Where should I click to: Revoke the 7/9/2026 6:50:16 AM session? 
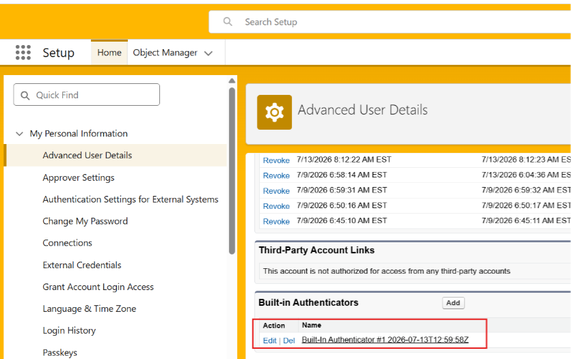point(276,206)
